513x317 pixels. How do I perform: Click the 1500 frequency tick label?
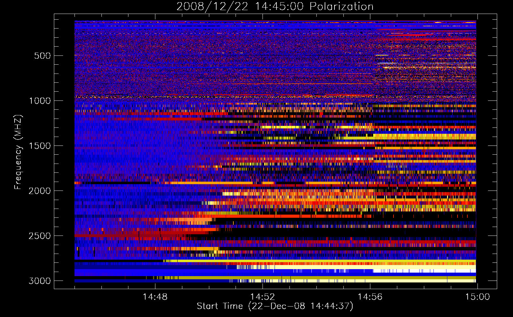40,146
